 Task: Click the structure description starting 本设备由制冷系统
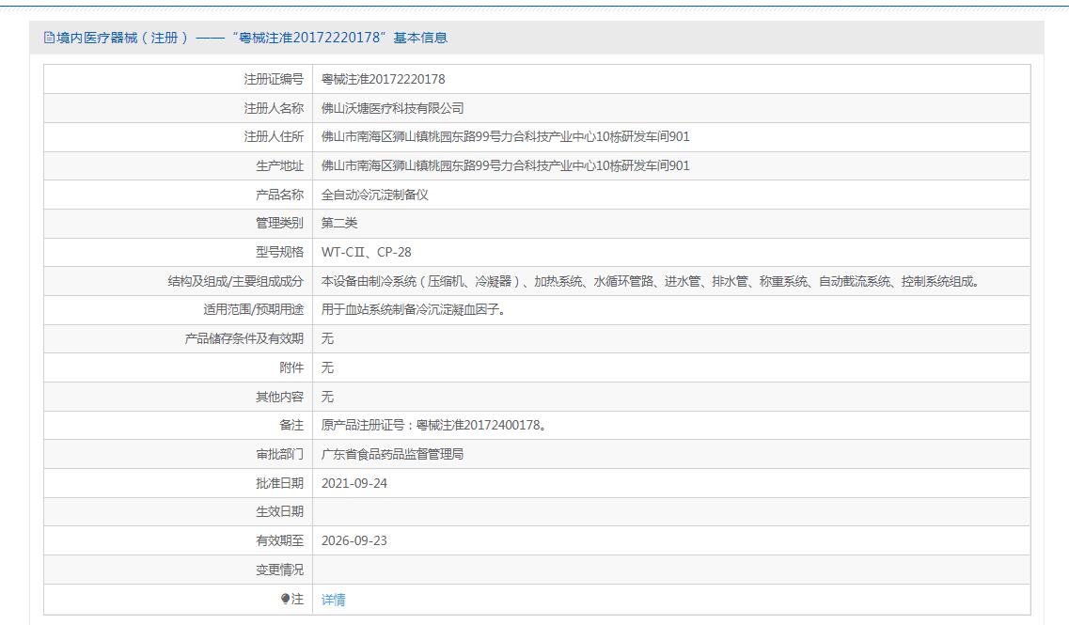[x=652, y=282]
